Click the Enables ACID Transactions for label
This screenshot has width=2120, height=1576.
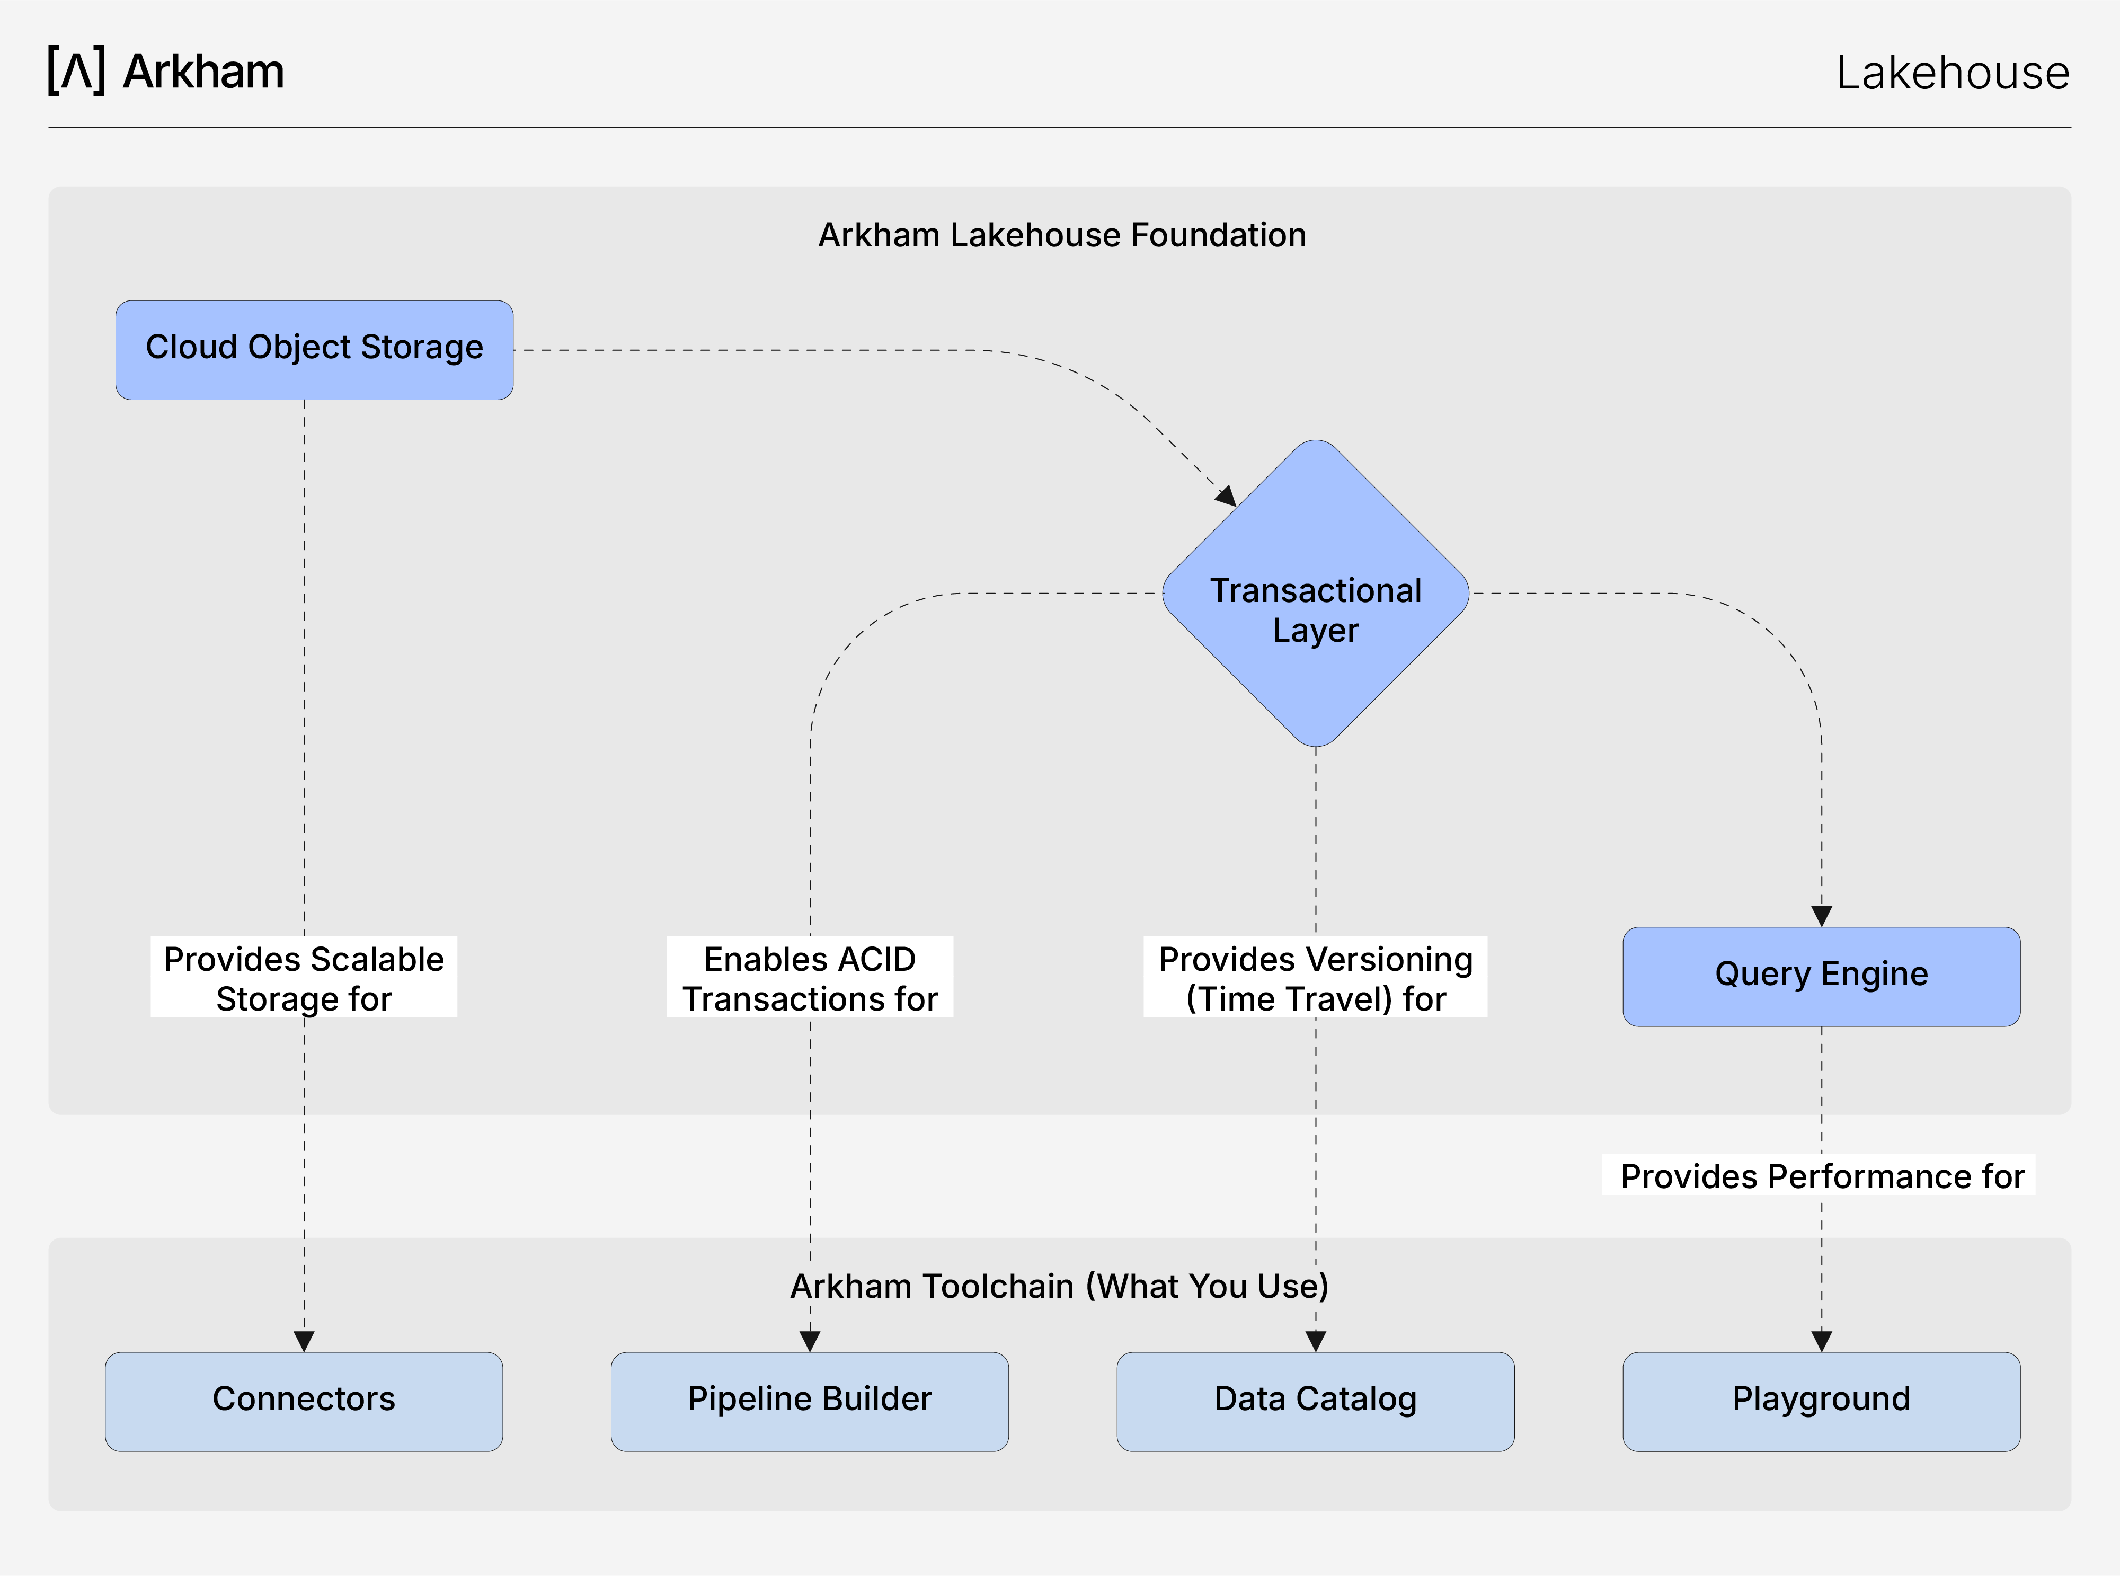810,977
